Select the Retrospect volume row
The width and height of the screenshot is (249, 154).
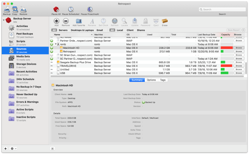147,51
